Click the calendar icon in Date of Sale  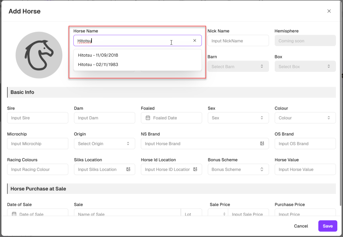(14, 214)
